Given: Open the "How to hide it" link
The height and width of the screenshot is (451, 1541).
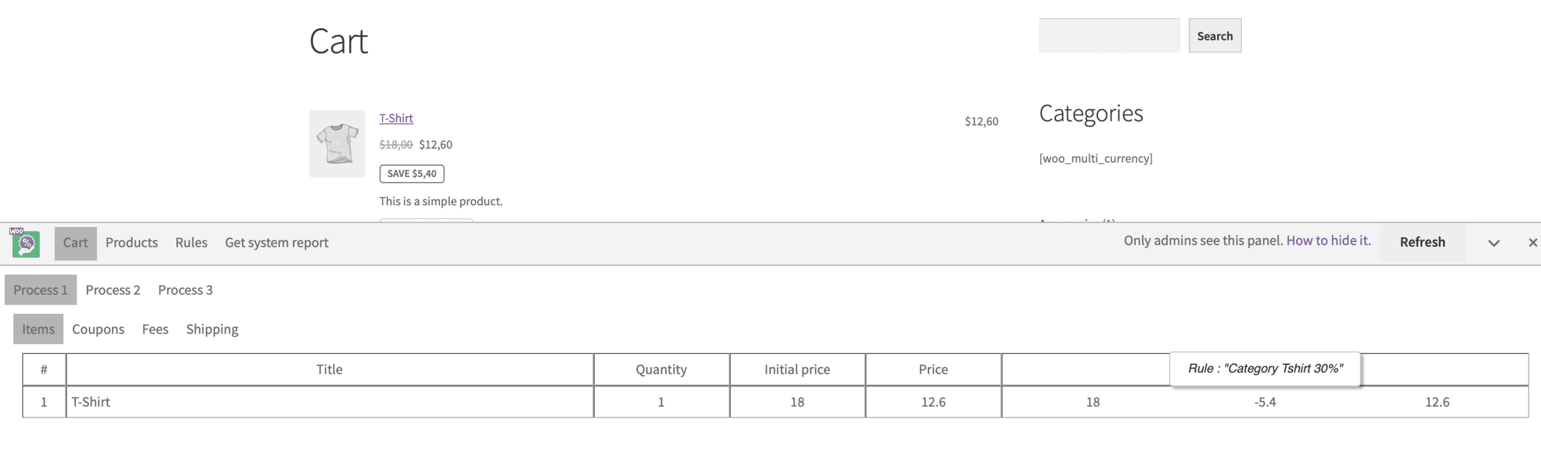Looking at the screenshot, I should click(1329, 241).
